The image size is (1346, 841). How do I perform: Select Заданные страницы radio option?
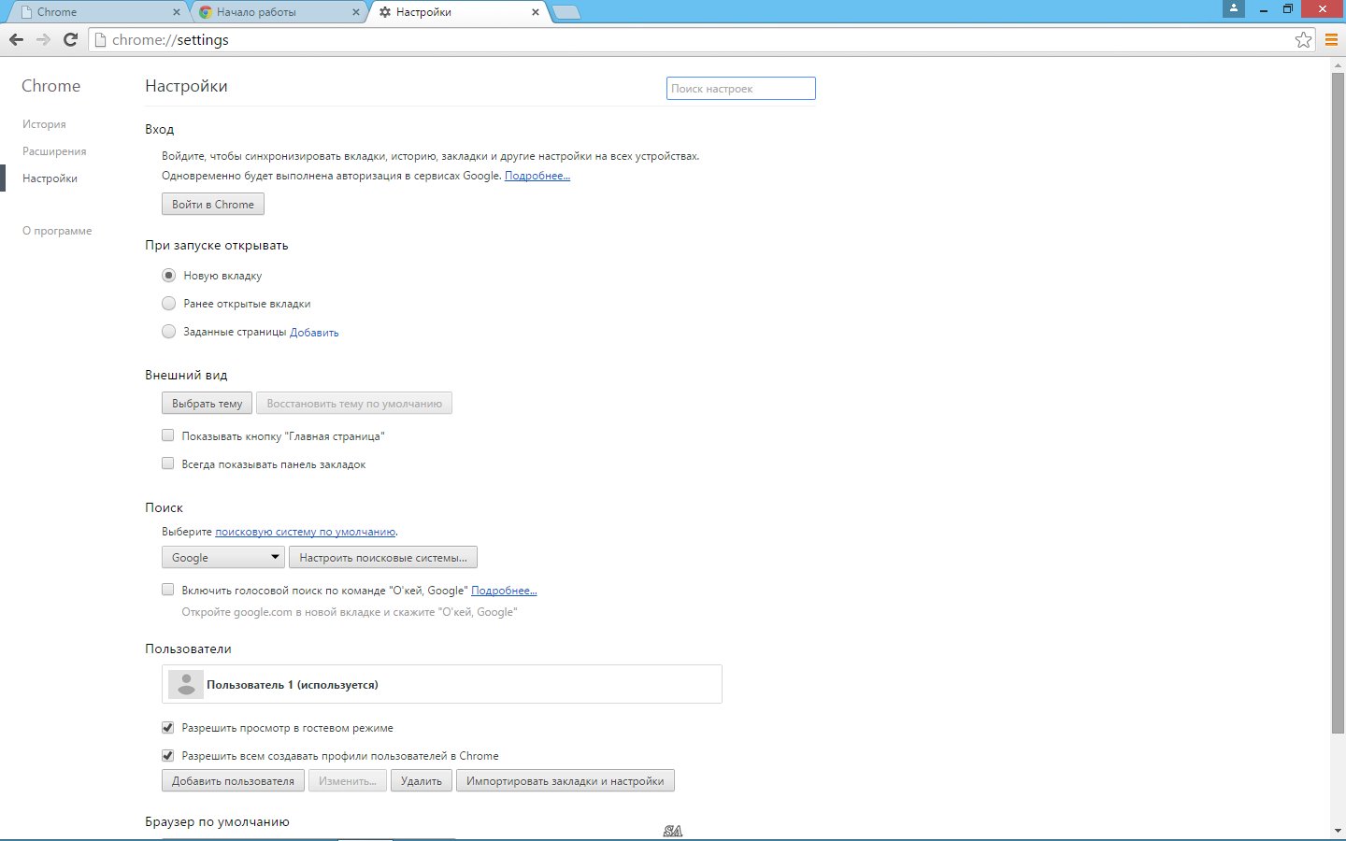click(x=168, y=332)
